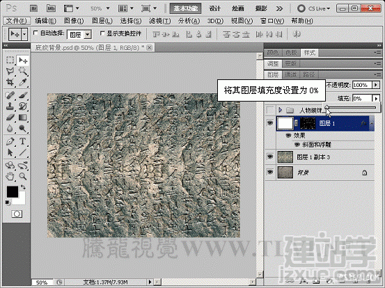The height and width of the screenshot is (288, 385).
Task: Open the 图层(L) menu
Action: (102, 21)
